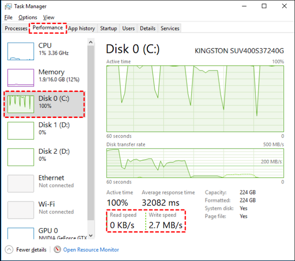The image size is (295, 261).
Task: Open the View menu
Action: 49,17
